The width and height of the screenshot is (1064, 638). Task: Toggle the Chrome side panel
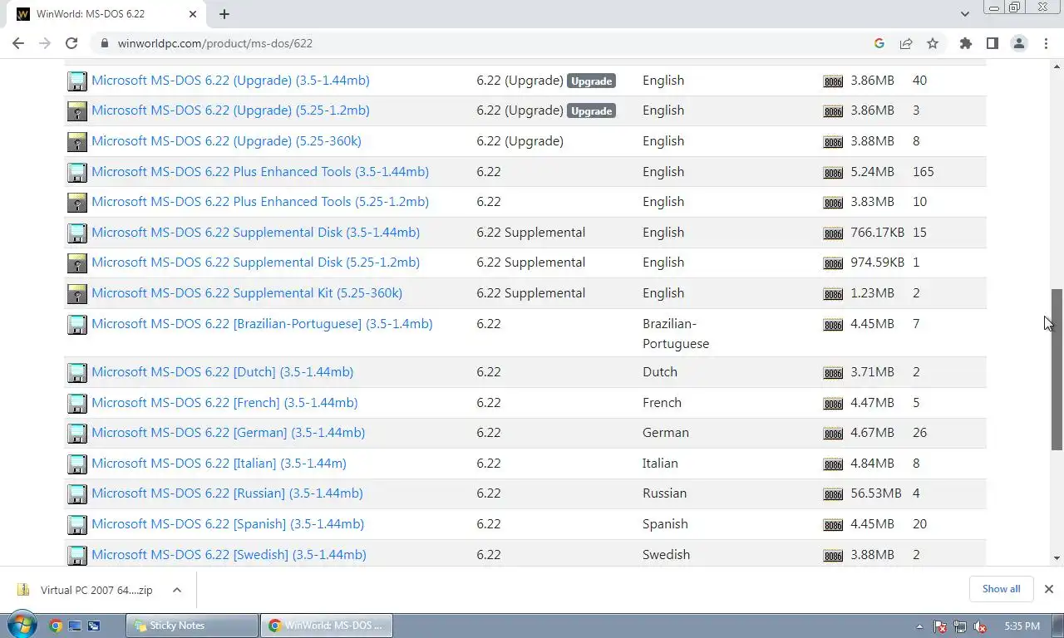[x=992, y=43]
